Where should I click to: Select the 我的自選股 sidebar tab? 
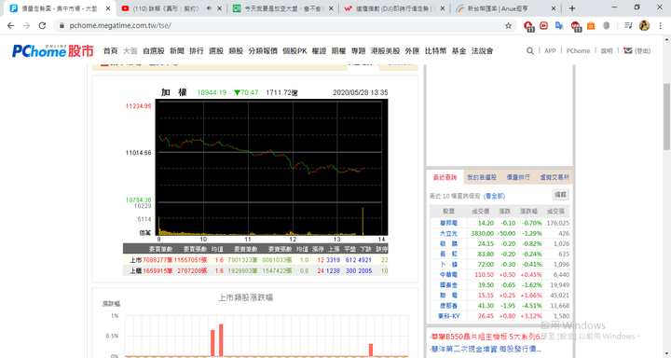[x=482, y=177]
